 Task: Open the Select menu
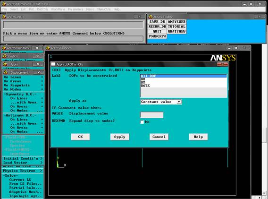(14, 9)
